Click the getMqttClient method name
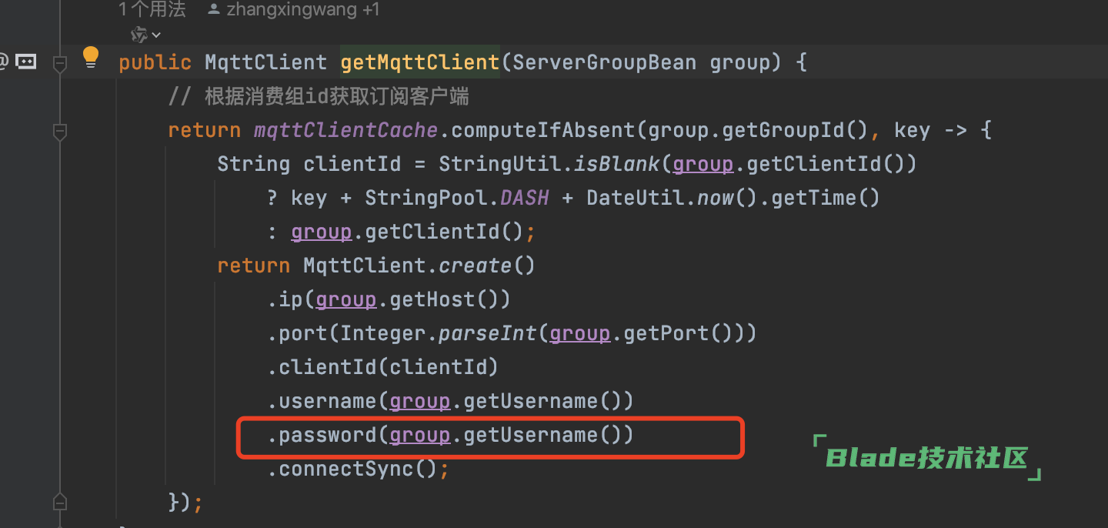Screen dimensions: 1108x528 [x=419, y=62]
